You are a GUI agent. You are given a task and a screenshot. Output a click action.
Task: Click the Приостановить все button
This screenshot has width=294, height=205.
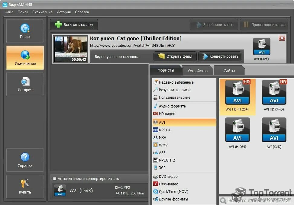click(x=264, y=24)
